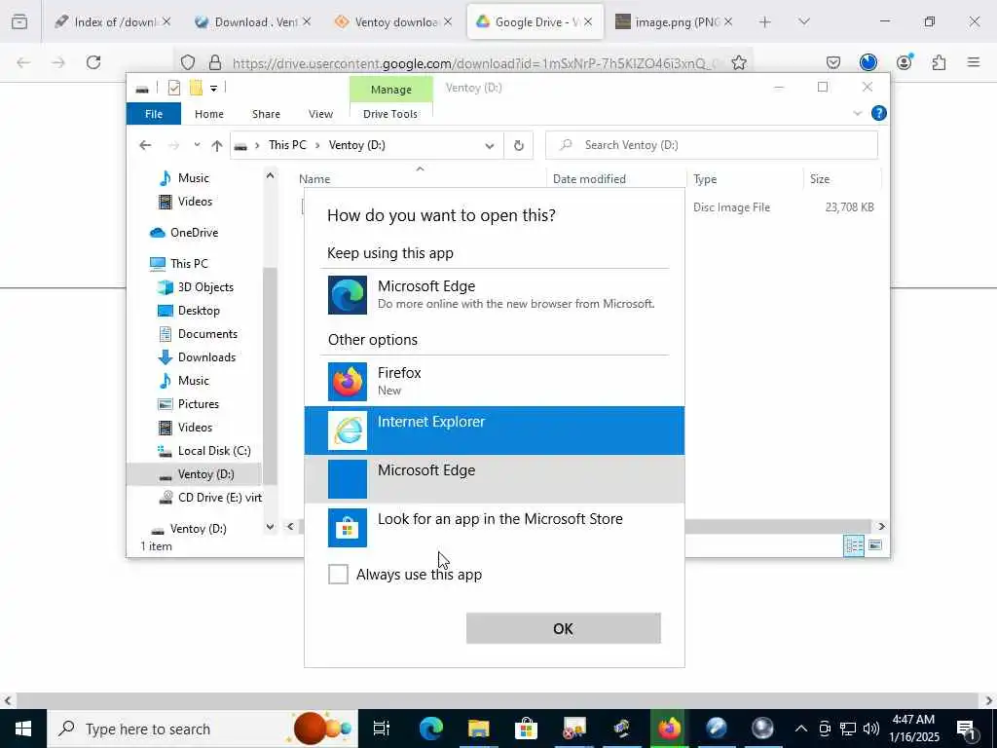
Task: Click the navigation pane scroll-up arrow
Action: [x=271, y=175]
